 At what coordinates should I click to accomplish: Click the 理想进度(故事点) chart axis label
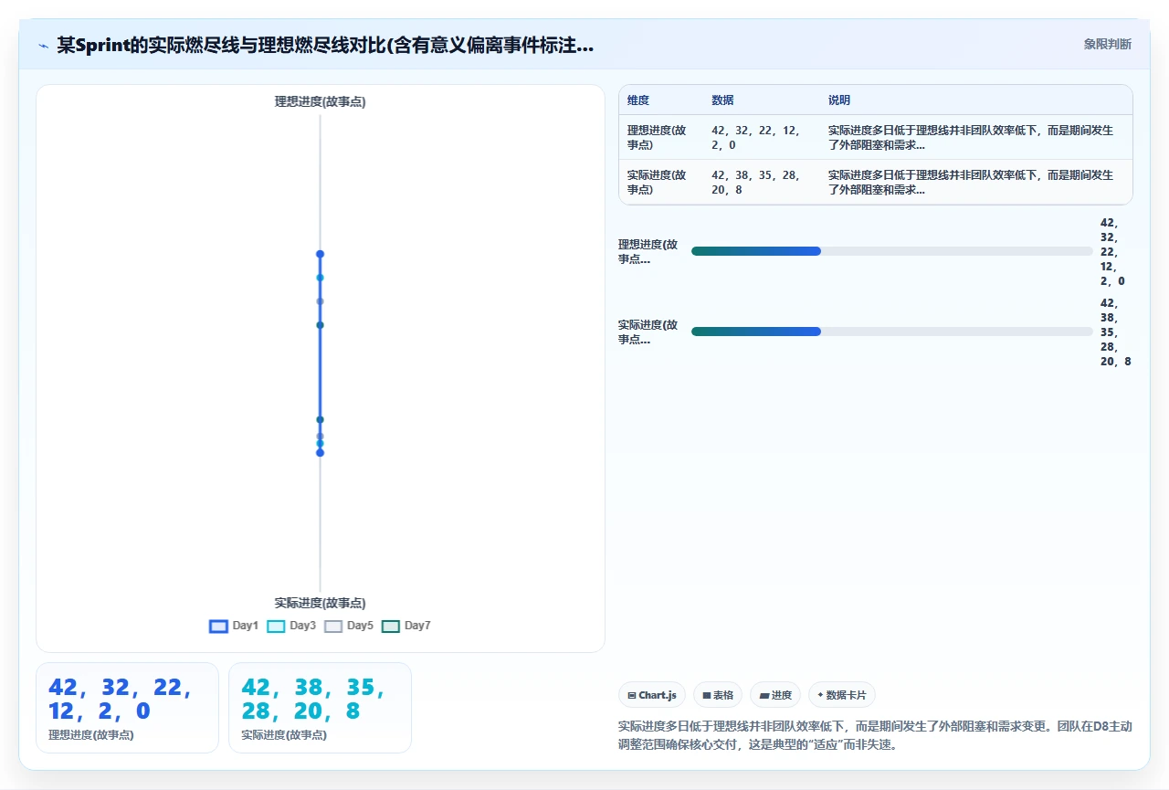(x=321, y=101)
